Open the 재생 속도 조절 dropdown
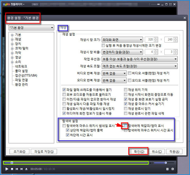The width and height of the screenshot is (190, 175). click(x=140, y=66)
